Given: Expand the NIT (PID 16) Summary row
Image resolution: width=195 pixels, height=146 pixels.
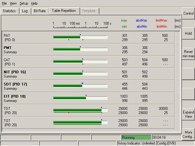Looking at the screenshot, I should pos(14,74).
